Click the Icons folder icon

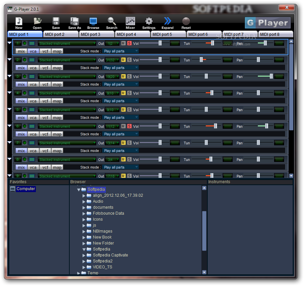point(89,220)
